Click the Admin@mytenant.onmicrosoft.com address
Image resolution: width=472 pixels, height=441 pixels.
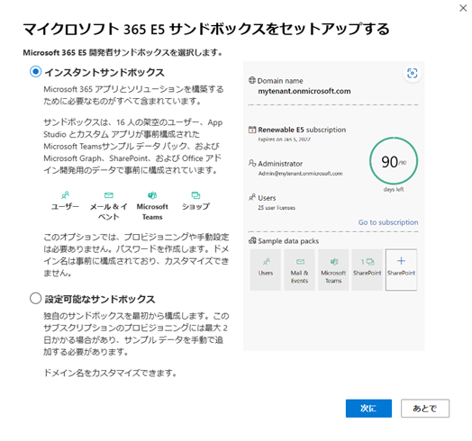click(301, 174)
